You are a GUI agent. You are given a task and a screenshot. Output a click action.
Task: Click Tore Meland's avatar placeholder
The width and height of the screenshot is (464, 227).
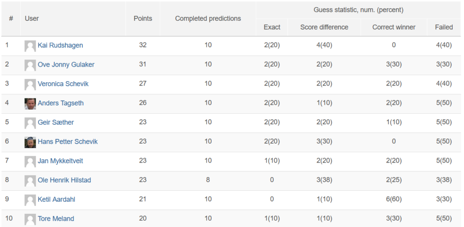click(30, 219)
